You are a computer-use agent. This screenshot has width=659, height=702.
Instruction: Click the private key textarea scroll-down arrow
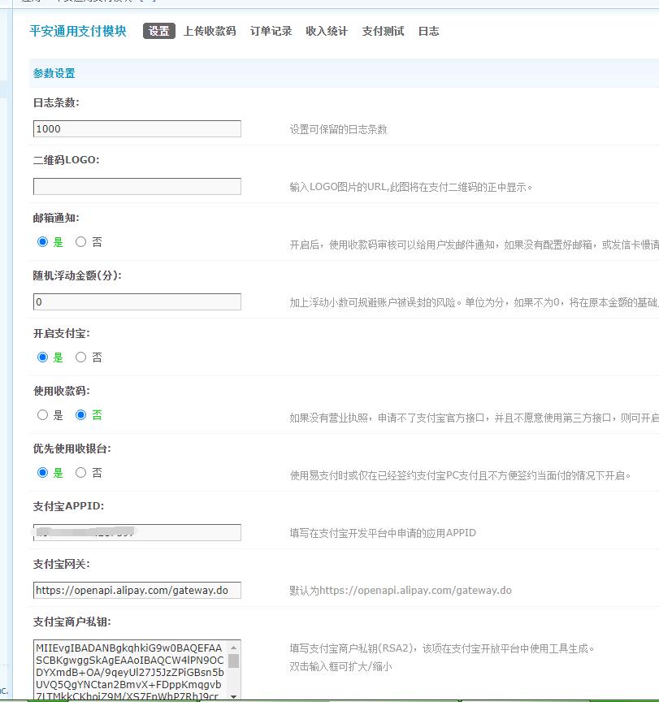coord(233,696)
